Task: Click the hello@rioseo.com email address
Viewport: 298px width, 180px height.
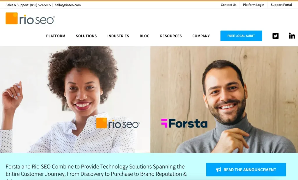Action: (68, 5)
